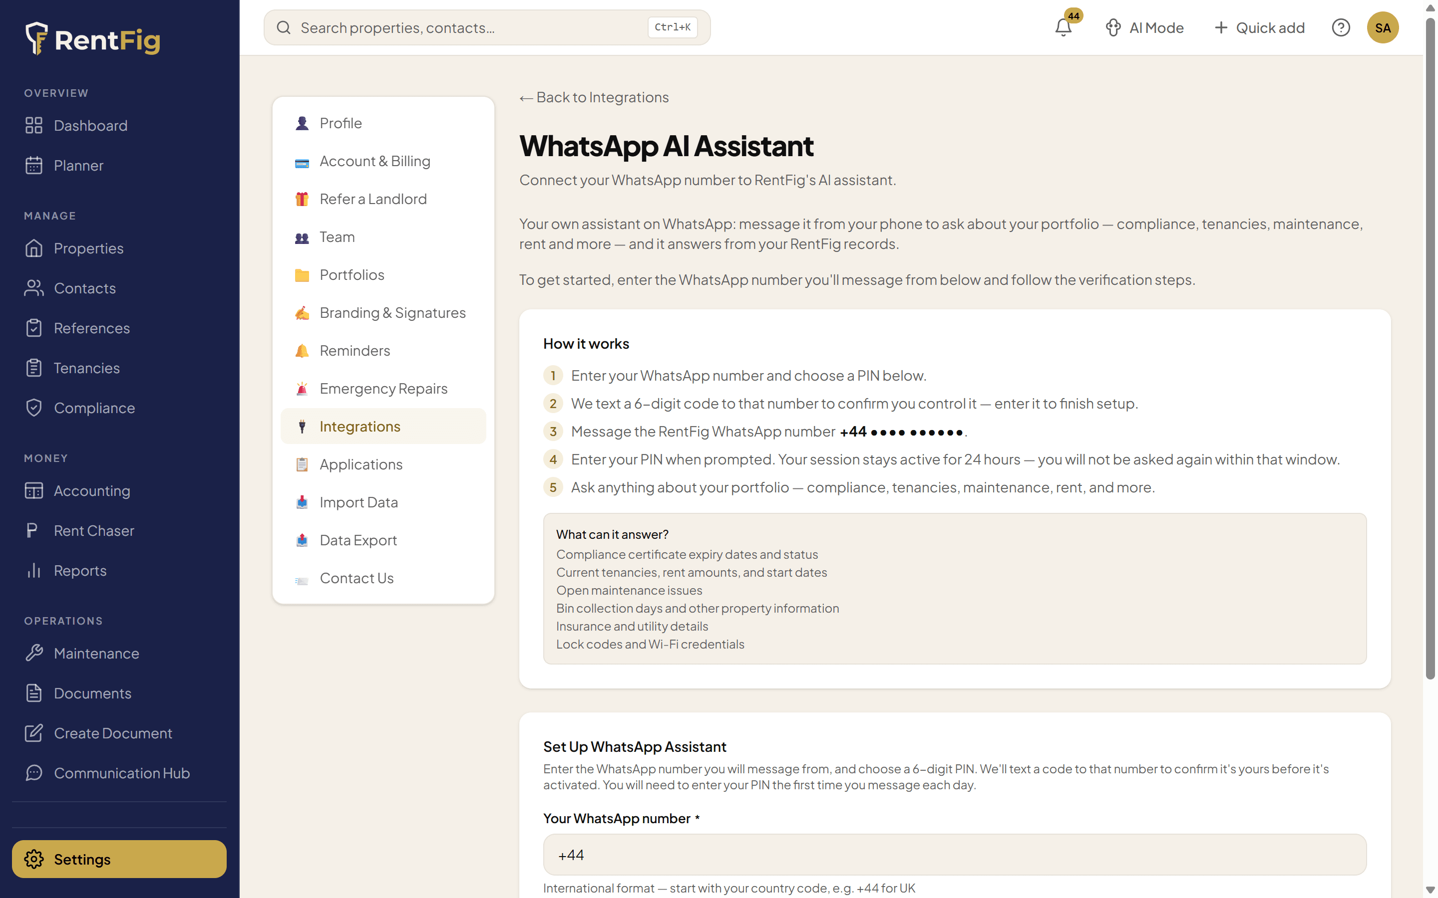The width and height of the screenshot is (1438, 898).
Task: Open the Planner calendar item
Action: pyautogui.click(x=119, y=165)
